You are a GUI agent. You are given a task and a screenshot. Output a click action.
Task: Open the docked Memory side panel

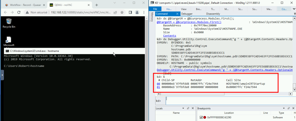152,17
